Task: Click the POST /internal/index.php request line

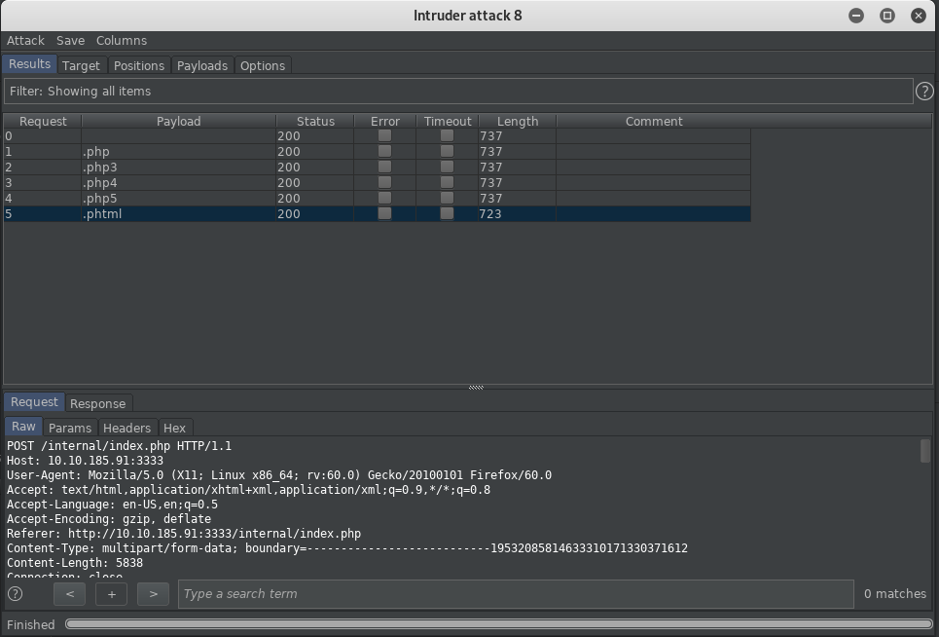Action: click(x=119, y=446)
